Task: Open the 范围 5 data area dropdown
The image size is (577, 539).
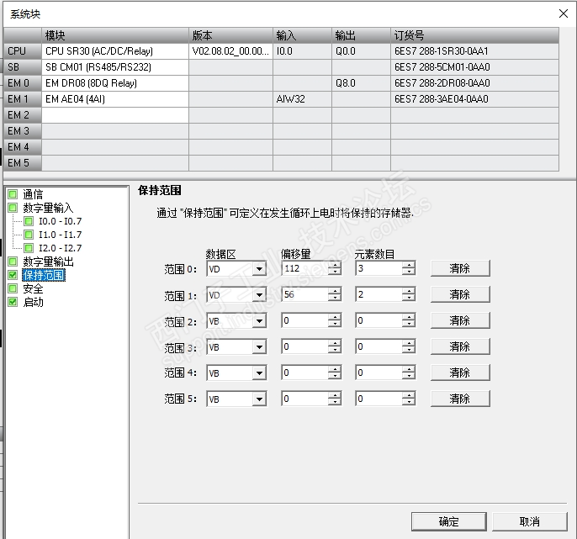Action: tap(259, 399)
